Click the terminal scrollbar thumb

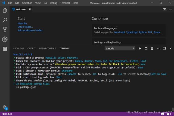click(x=173, y=109)
